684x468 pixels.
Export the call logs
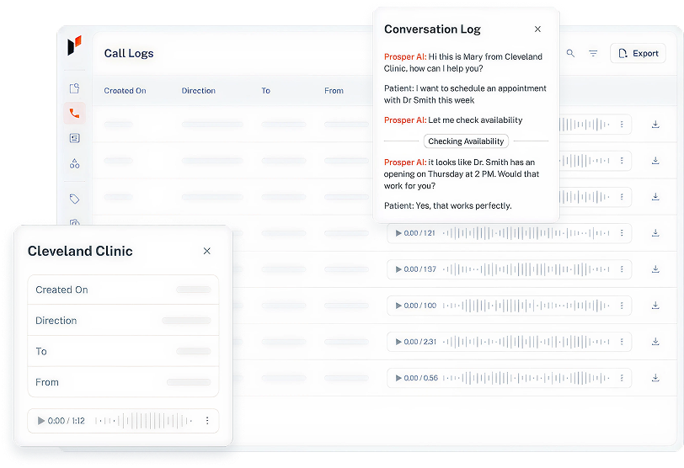click(x=638, y=53)
